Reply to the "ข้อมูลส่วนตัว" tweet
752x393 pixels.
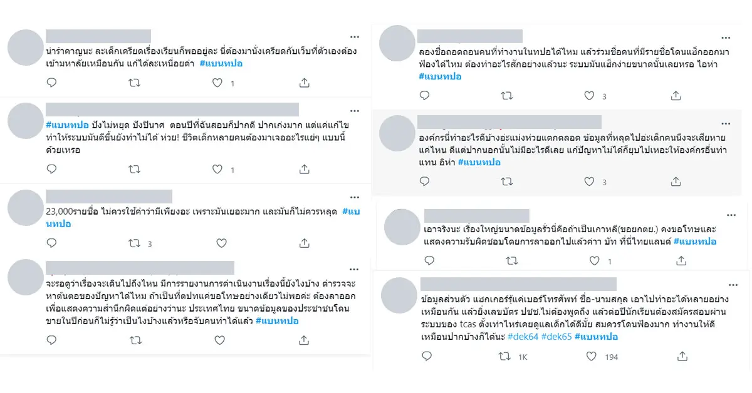427,356
